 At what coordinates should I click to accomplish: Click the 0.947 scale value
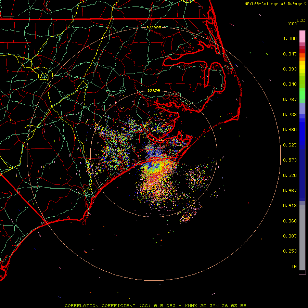(x=290, y=54)
